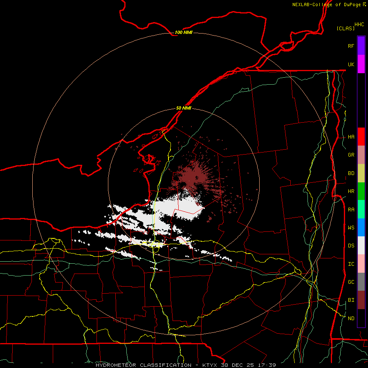Click the HR legend label
Viewport: 368px width, 368px height.
351,191
